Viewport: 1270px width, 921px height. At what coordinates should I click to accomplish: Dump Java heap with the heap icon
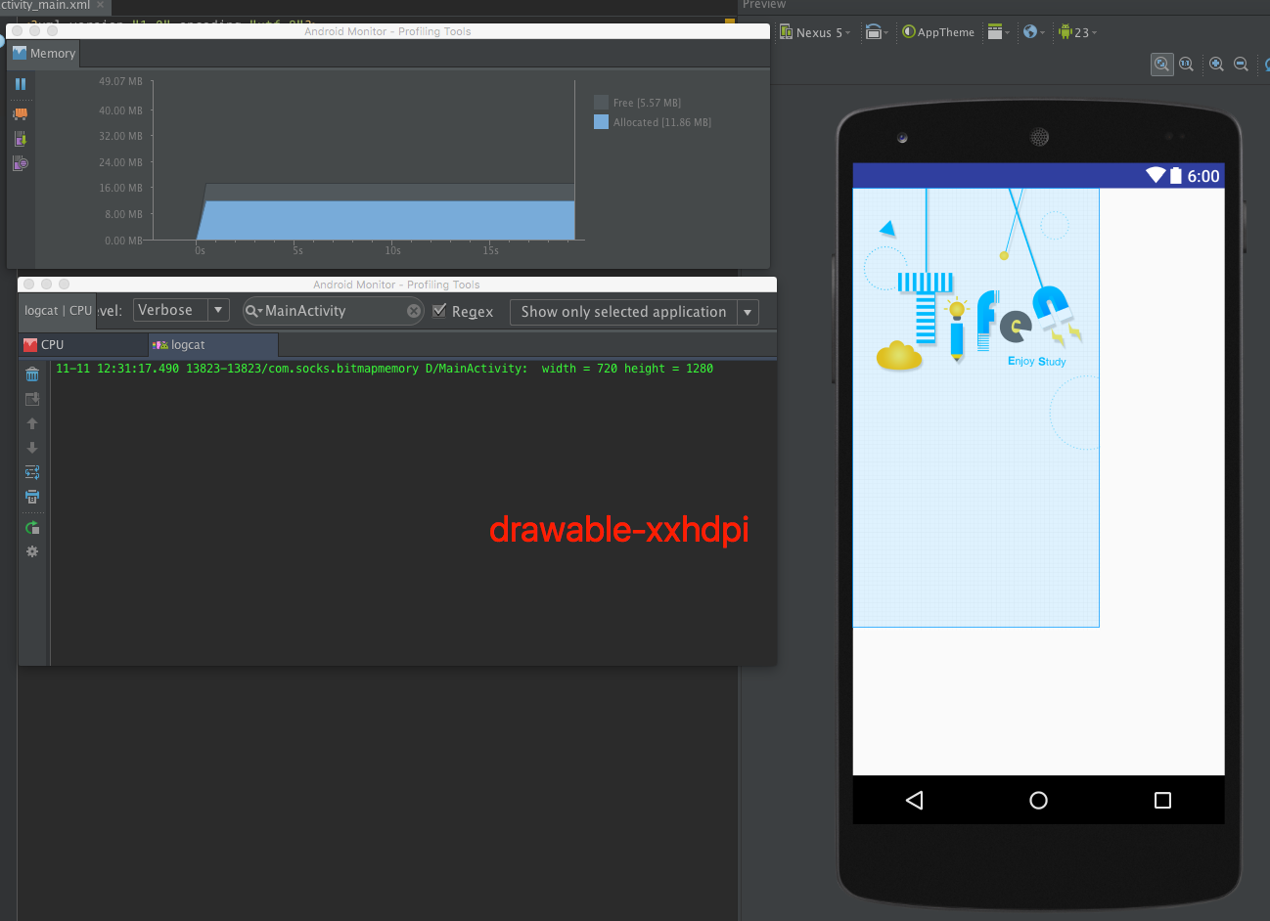pos(21,139)
